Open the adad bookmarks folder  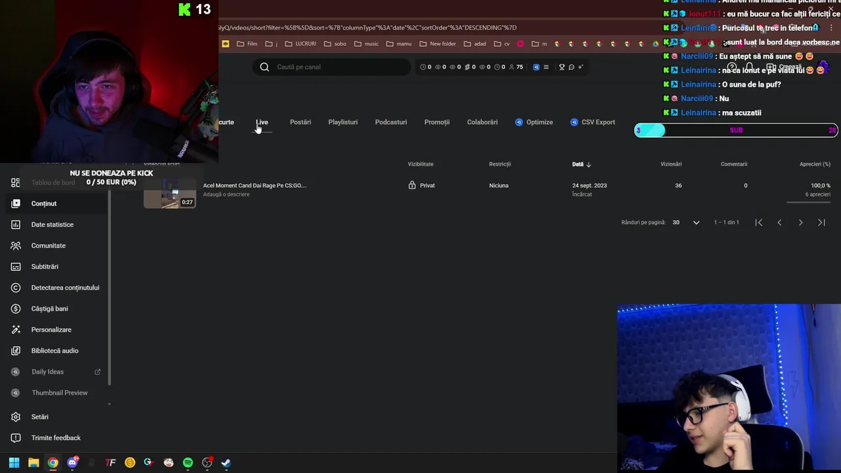pyautogui.click(x=474, y=44)
